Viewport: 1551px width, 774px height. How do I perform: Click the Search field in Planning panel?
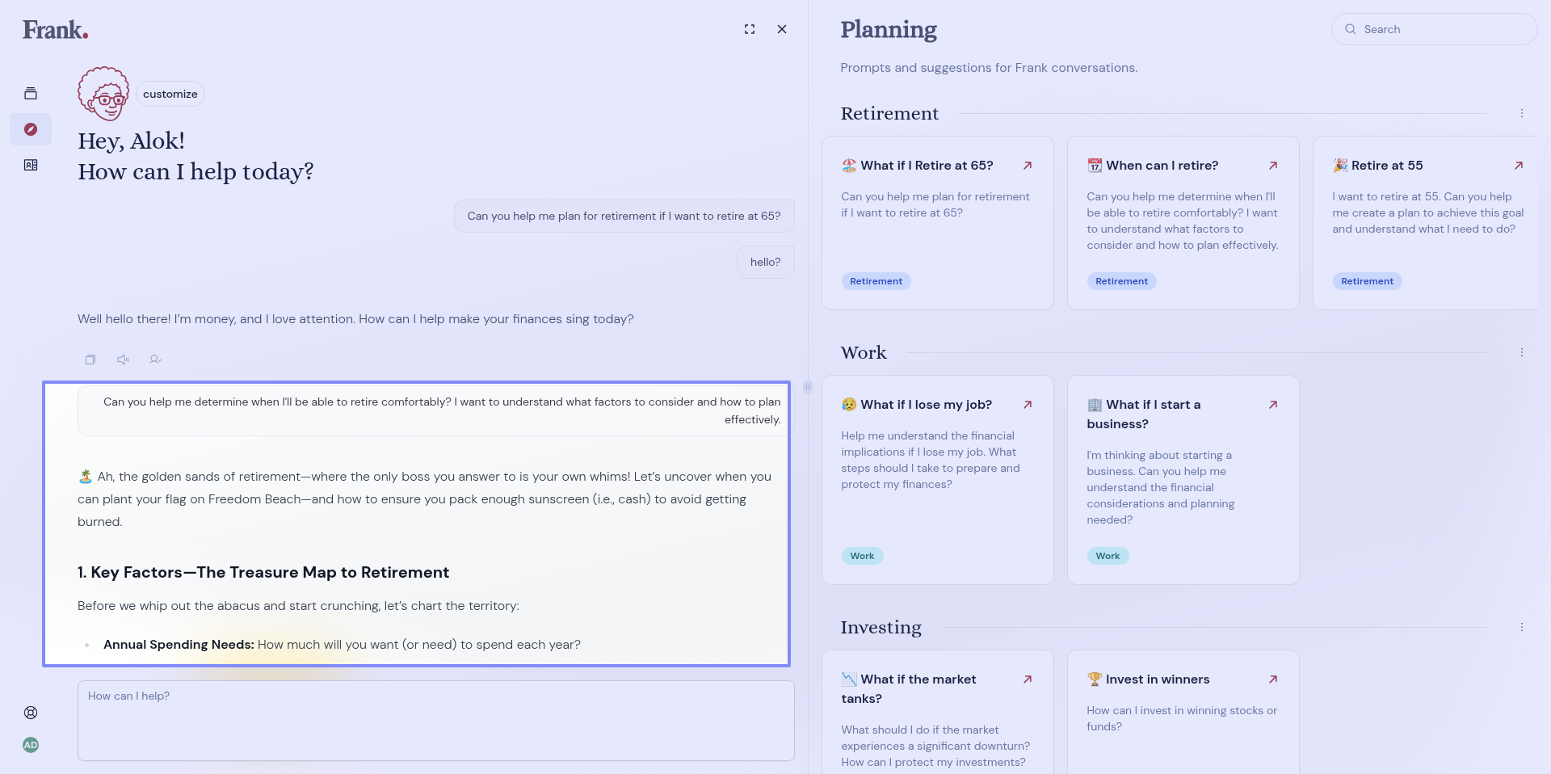[x=1434, y=29]
